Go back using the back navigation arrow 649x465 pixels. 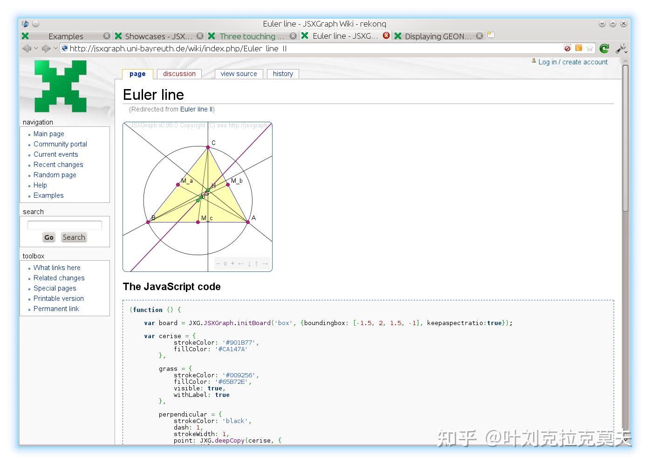click(27, 48)
